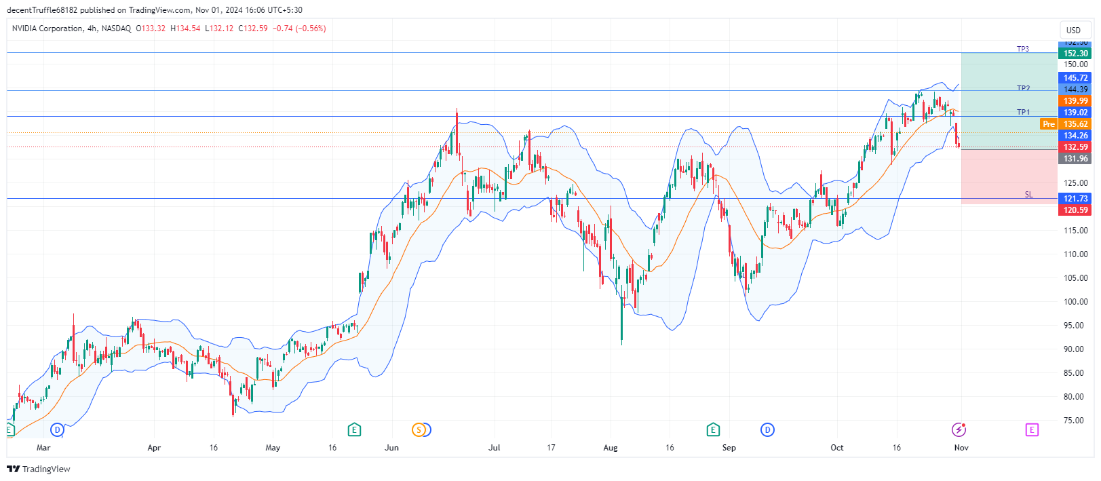Click the orange stock split marker in June
This screenshot has height=481, width=1101.
pyautogui.click(x=419, y=429)
